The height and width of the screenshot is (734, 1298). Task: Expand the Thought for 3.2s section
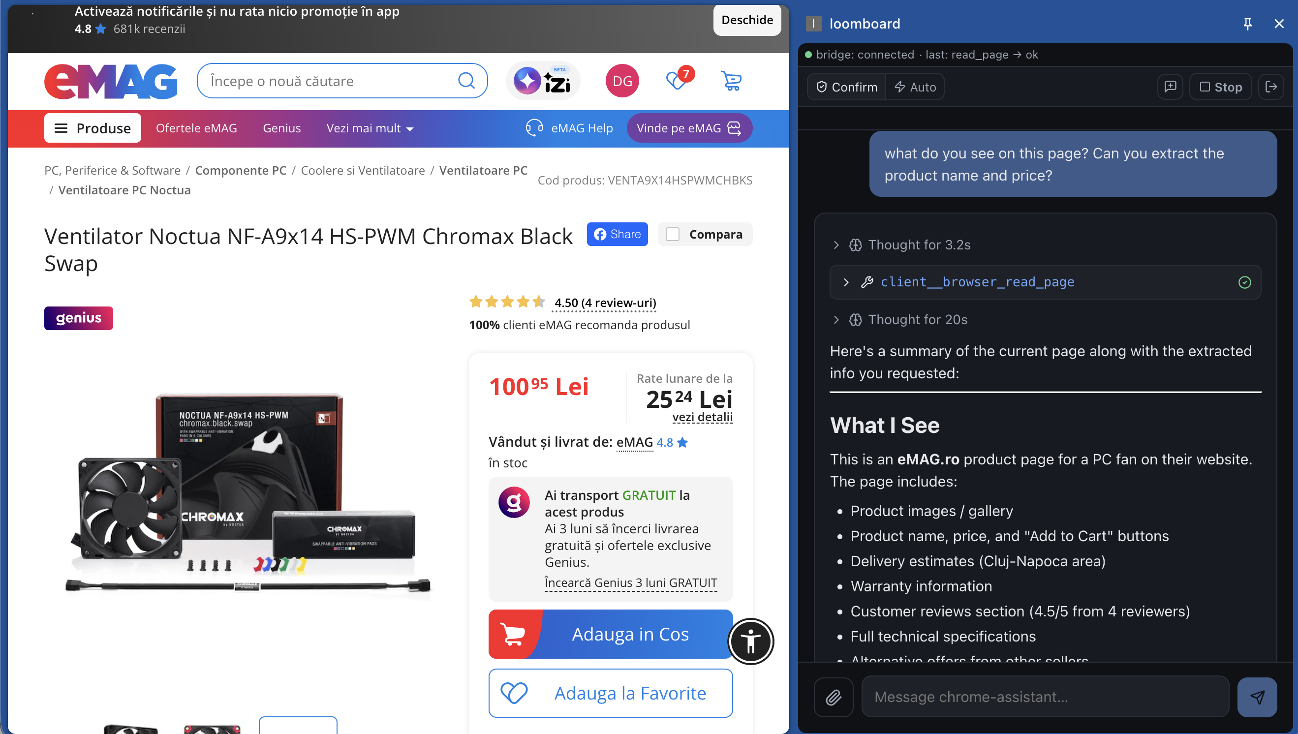[902, 245]
